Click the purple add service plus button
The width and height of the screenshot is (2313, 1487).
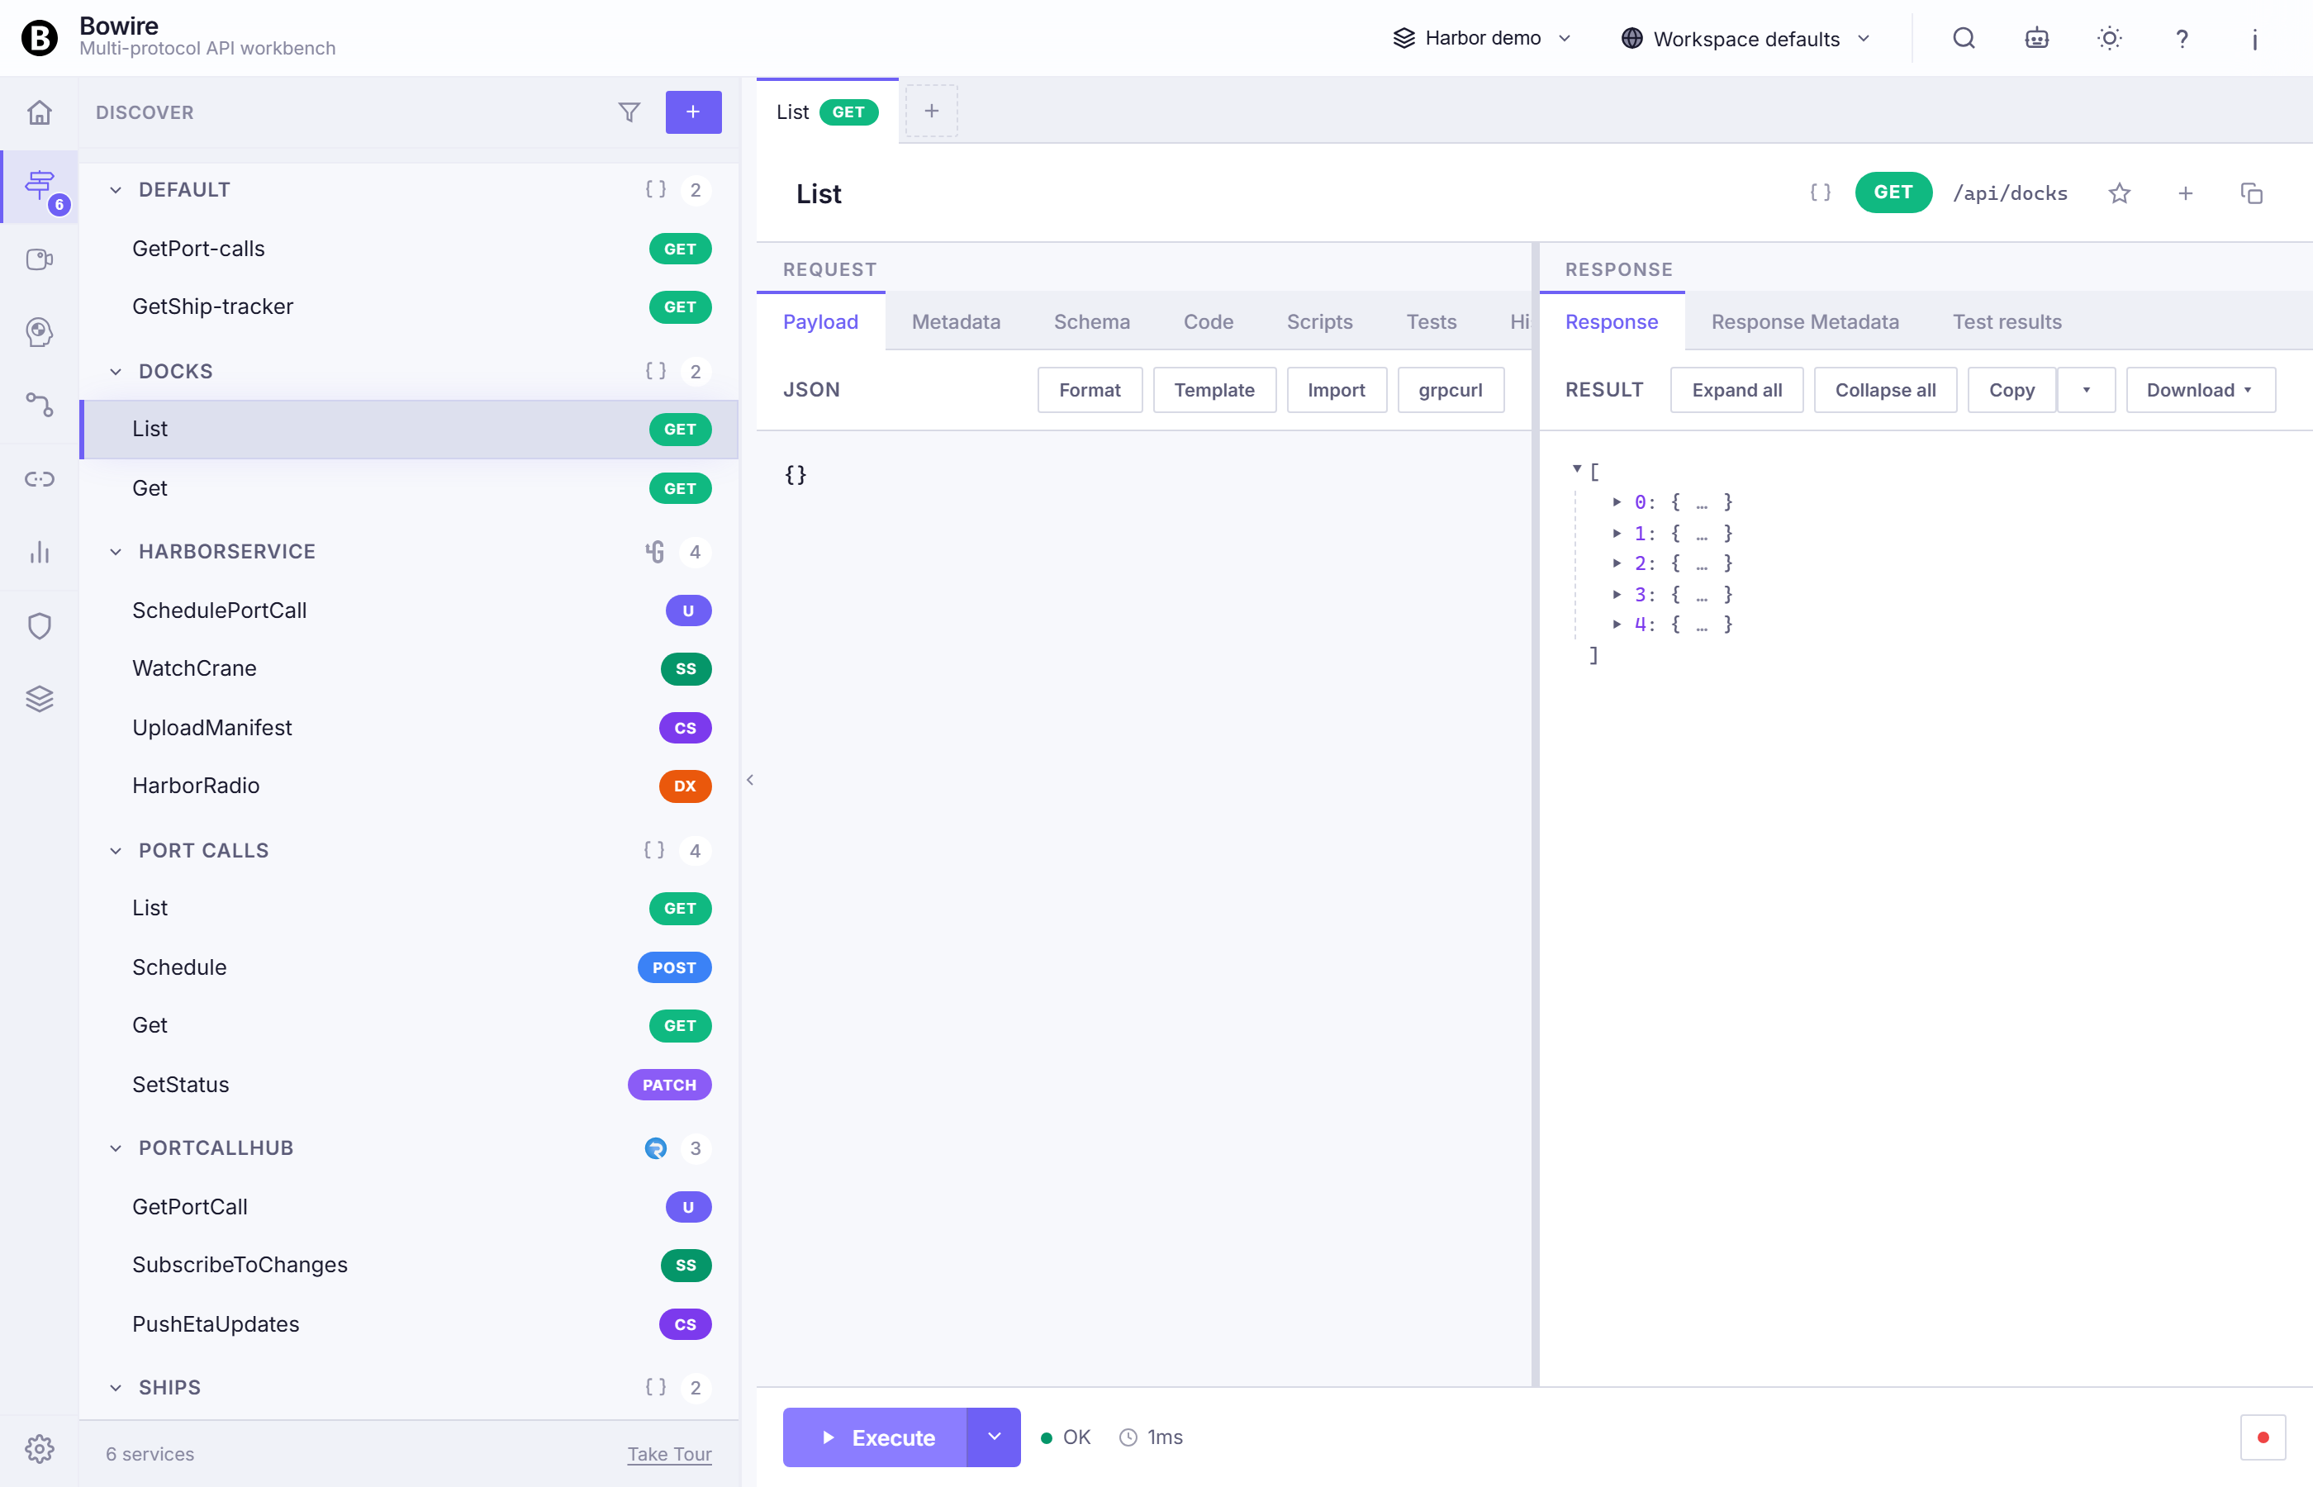[693, 112]
